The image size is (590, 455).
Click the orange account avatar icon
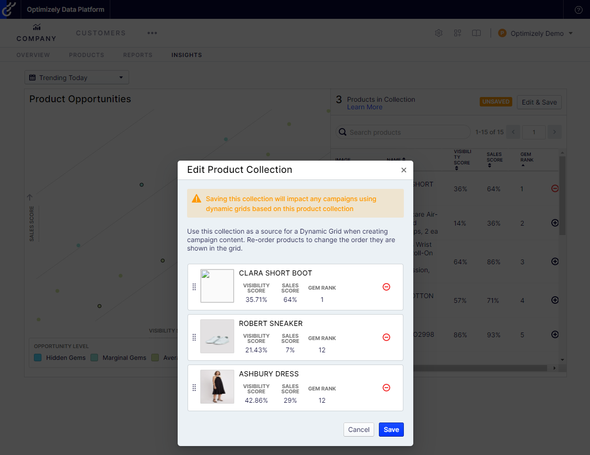coord(502,33)
